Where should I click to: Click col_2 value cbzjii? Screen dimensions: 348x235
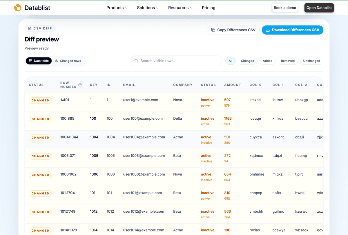(x=300, y=137)
